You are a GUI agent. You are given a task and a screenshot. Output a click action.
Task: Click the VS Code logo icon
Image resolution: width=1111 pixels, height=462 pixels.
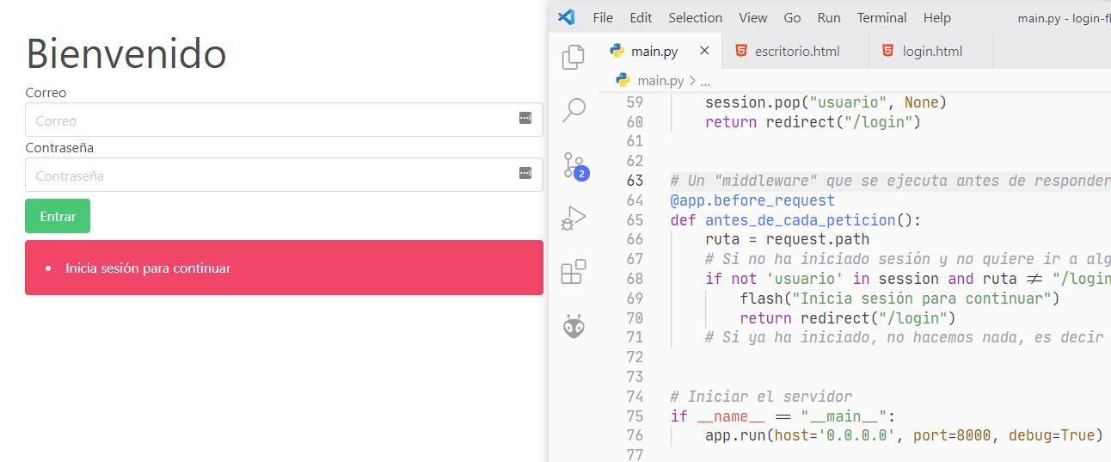point(566,17)
